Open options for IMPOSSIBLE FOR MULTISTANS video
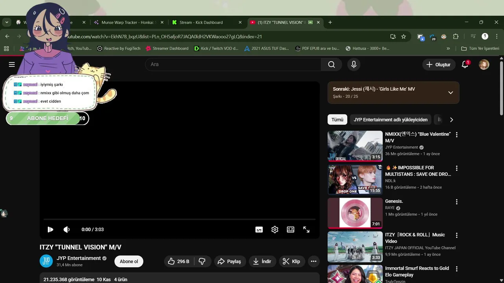The height and width of the screenshot is (283, 504). click(457, 168)
